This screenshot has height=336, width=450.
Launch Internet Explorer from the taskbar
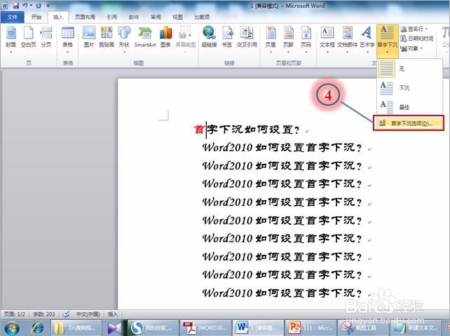pyautogui.click(x=38, y=328)
